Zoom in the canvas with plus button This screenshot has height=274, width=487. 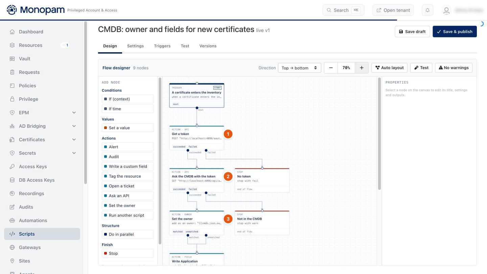(362, 68)
